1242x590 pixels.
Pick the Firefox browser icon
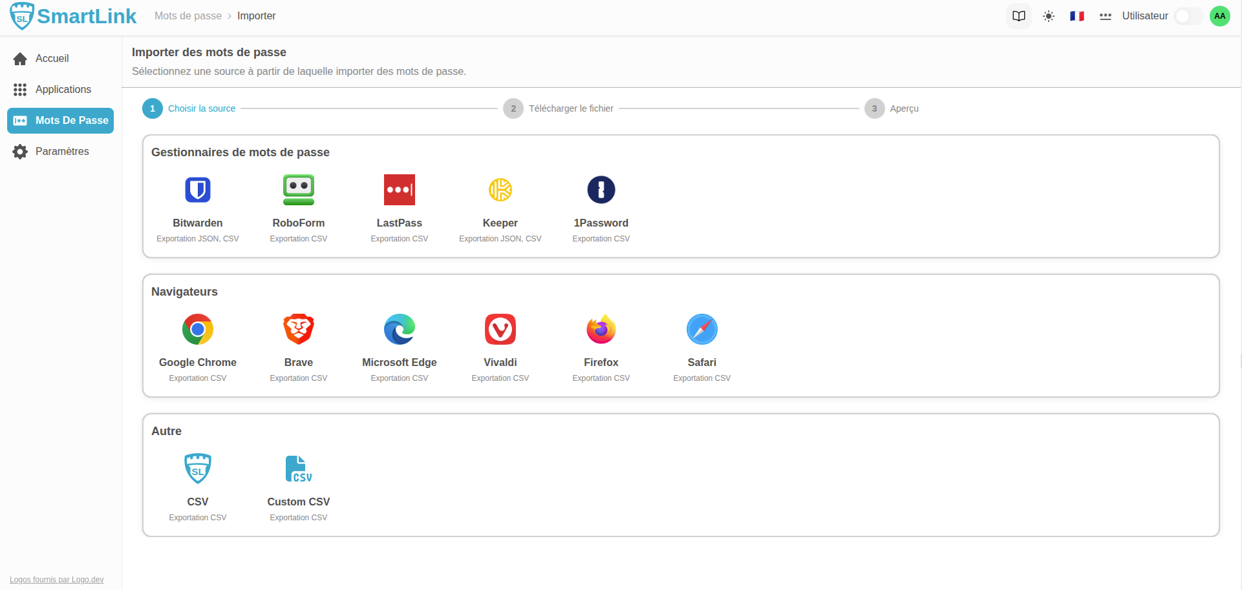(601, 330)
